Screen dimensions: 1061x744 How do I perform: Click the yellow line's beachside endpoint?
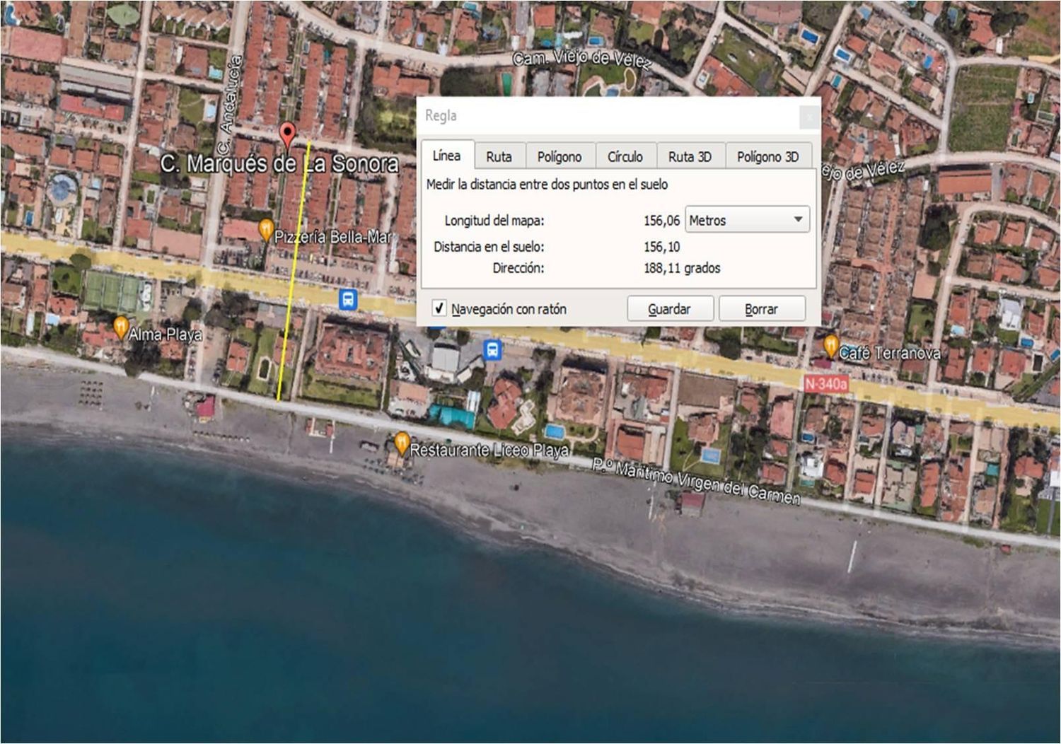click(x=279, y=400)
